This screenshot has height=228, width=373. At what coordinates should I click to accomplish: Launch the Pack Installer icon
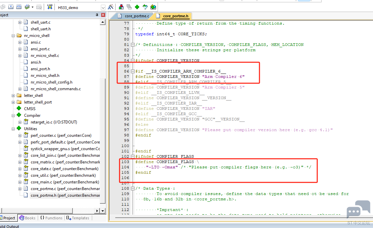(153, 7)
